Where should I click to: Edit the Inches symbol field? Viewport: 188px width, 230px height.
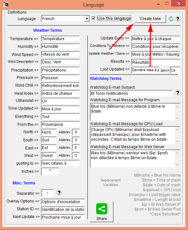click(50, 171)
